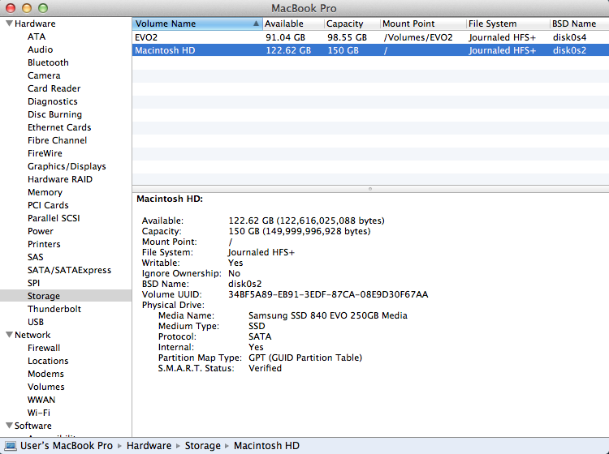Open Printers information
Image resolution: width=609 pixels, height=454 pixels.
44,244
